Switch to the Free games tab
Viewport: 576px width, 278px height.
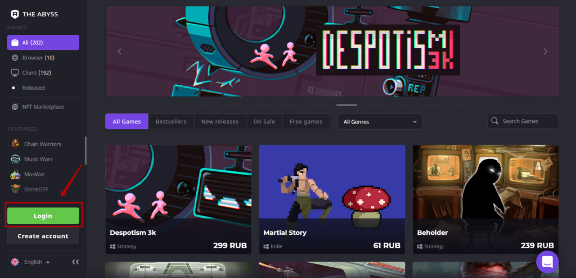pyautogui.click(x=305, y=121)
